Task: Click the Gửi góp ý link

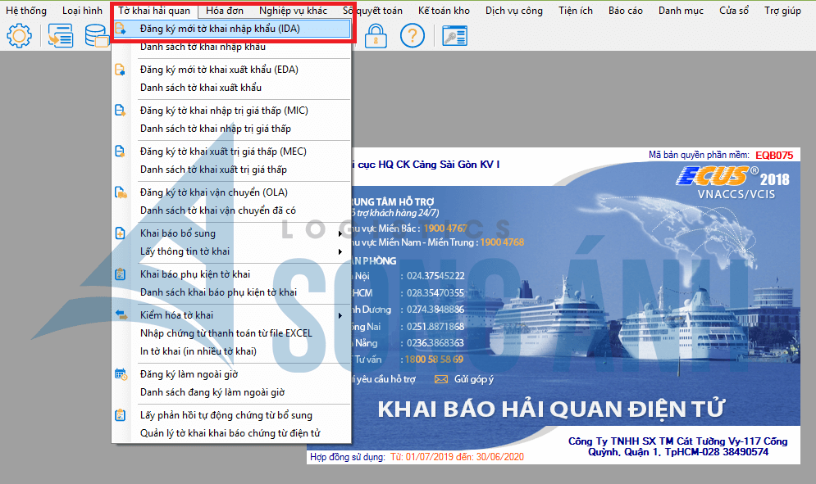Action: [474, 379]
